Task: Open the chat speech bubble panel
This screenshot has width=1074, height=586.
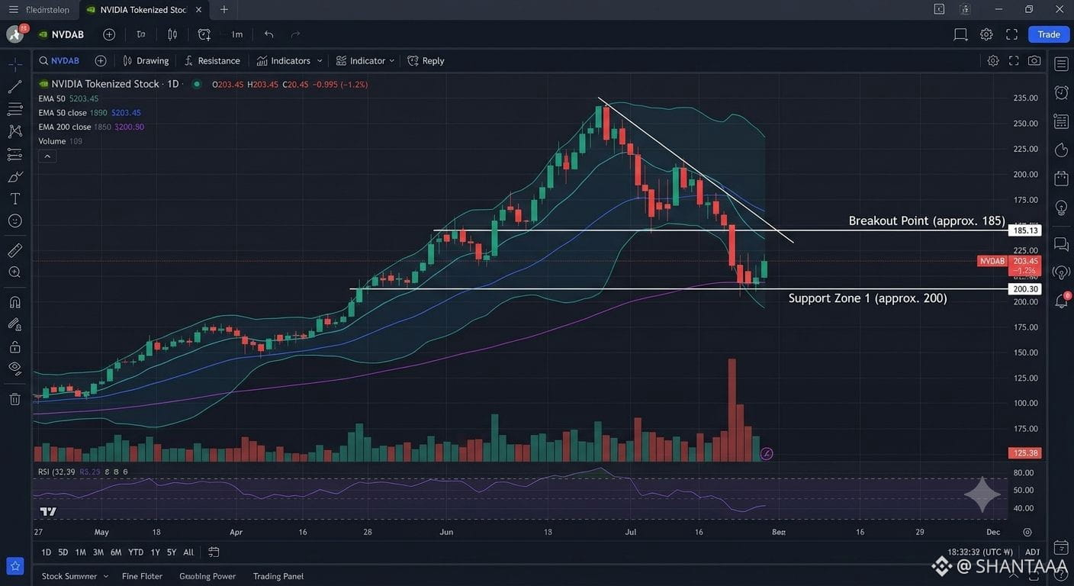Action: (x=1061, y=243)
